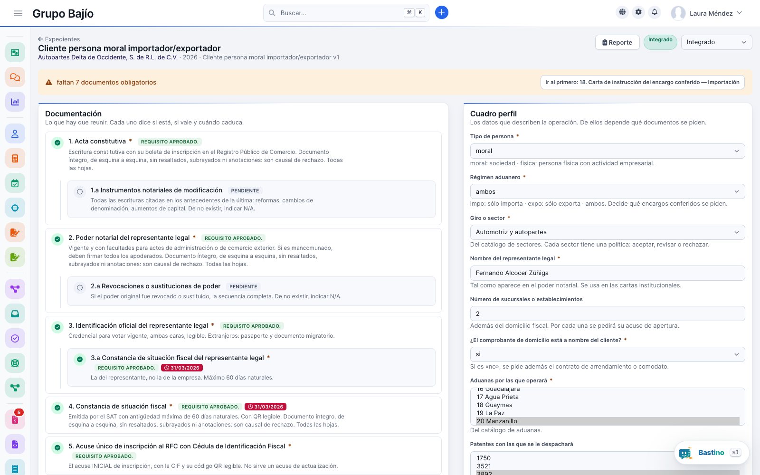Open the green calendar check sidebar icon
Viewport: 760px width, 475px height.
[x=15, y=183]
